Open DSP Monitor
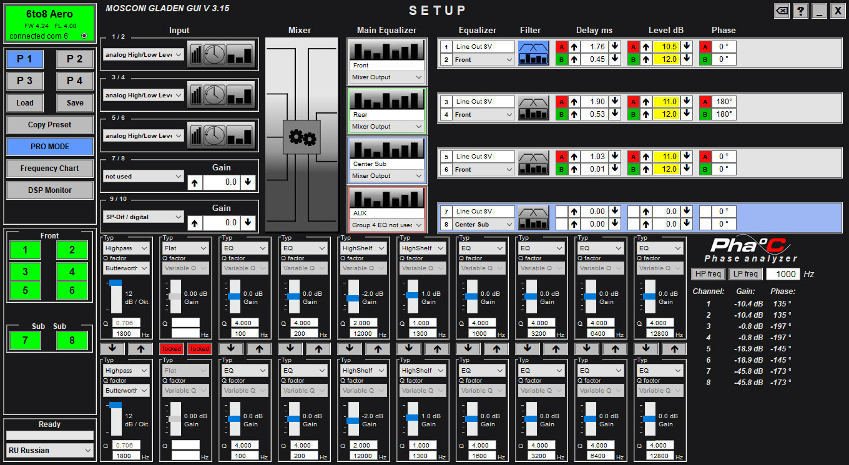The image size is (849, 465). pos(50,190)
